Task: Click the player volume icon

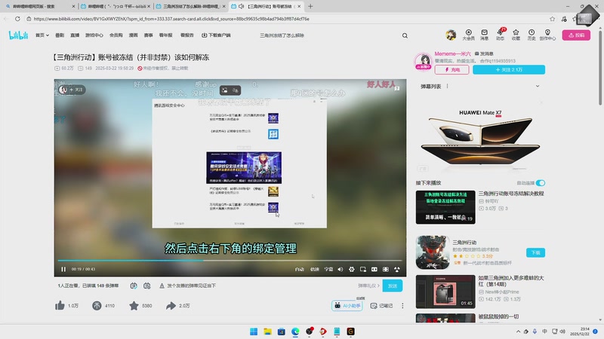Action: [x=341, y=269]
